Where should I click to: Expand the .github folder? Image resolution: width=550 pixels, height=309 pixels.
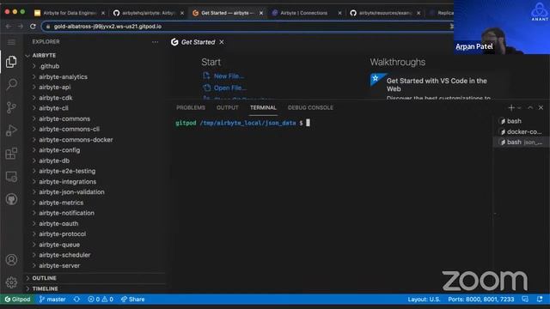pos(34,66)
